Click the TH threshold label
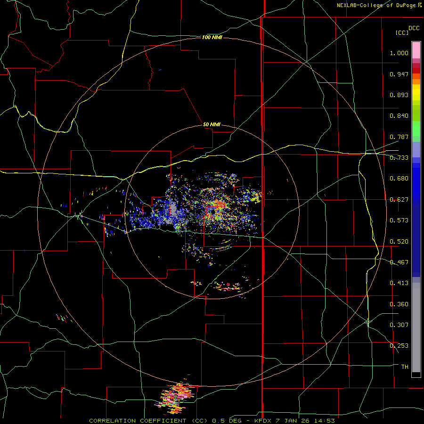Viewport: 424px width, 424px height. (x=405, y=367)
